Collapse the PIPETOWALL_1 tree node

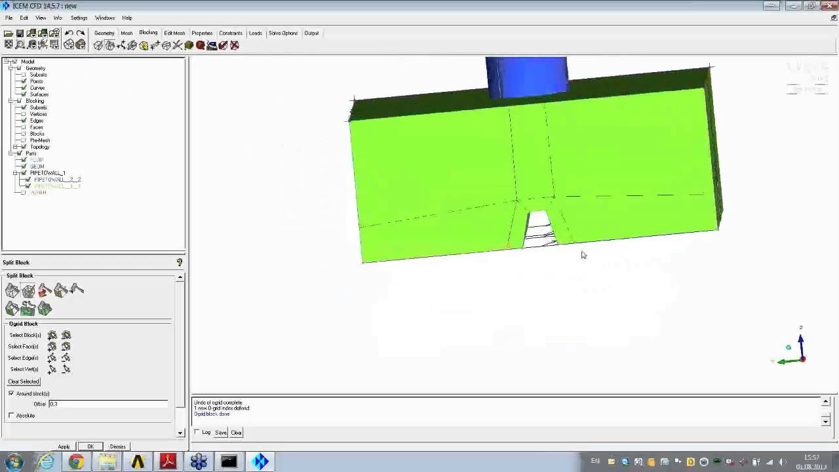click(x=15, y=173)
